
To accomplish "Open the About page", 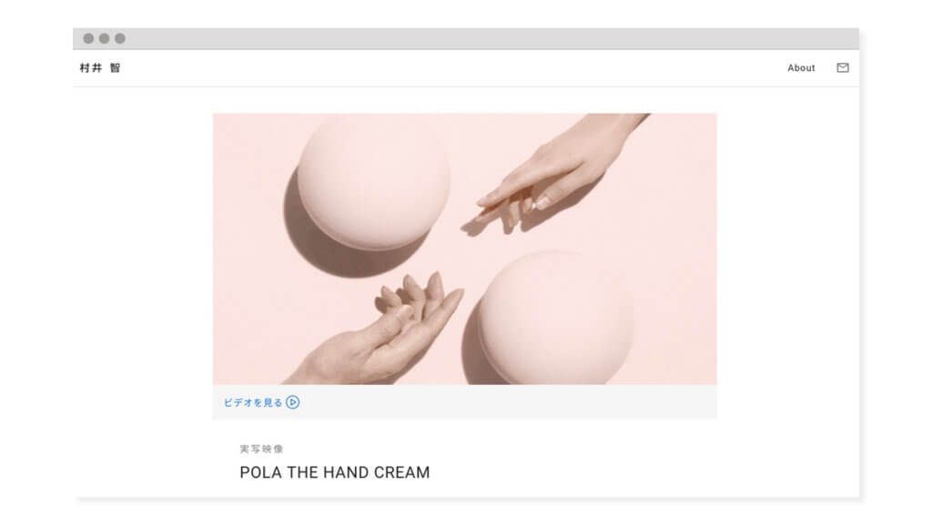I will tap(801, 67).
